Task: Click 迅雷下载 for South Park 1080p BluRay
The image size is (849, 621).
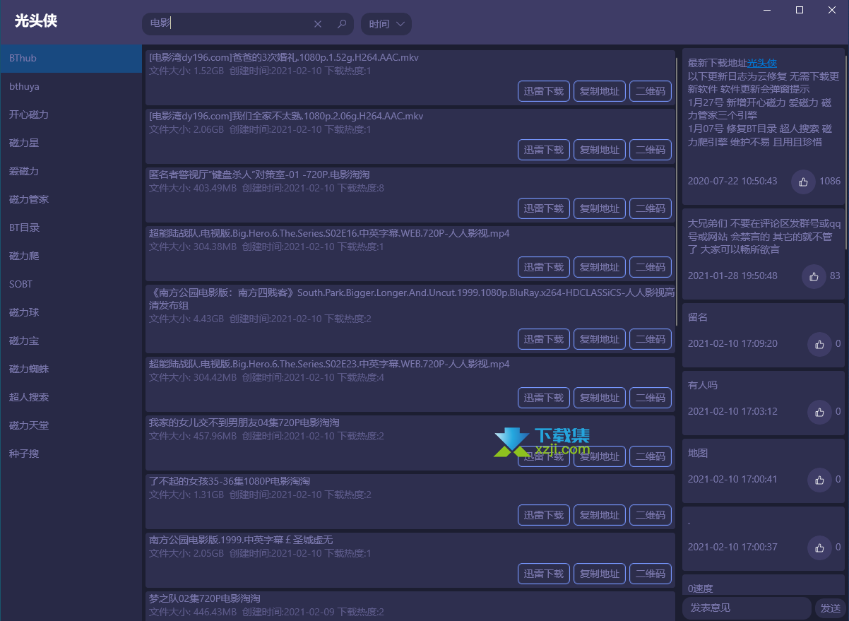Action: tap(544, 339)
